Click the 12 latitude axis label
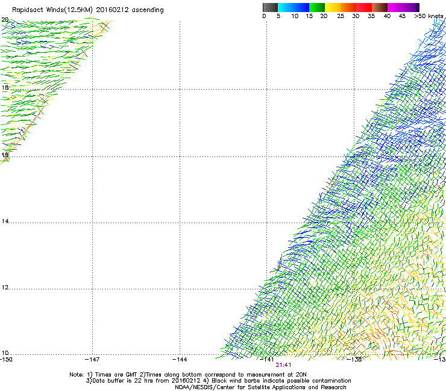 click(x=5, y=288)
